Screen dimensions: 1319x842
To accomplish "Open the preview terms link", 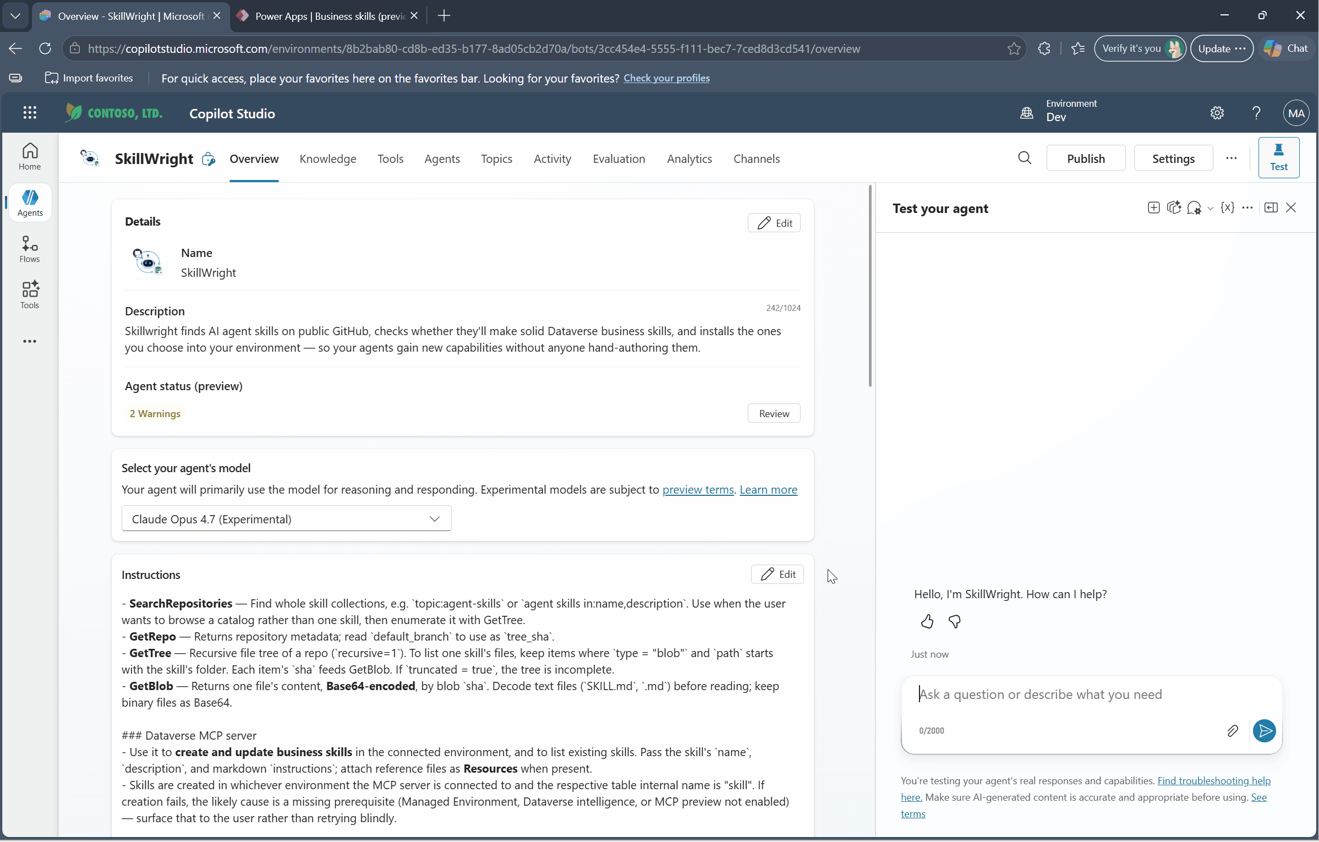I will click(698, 489).
